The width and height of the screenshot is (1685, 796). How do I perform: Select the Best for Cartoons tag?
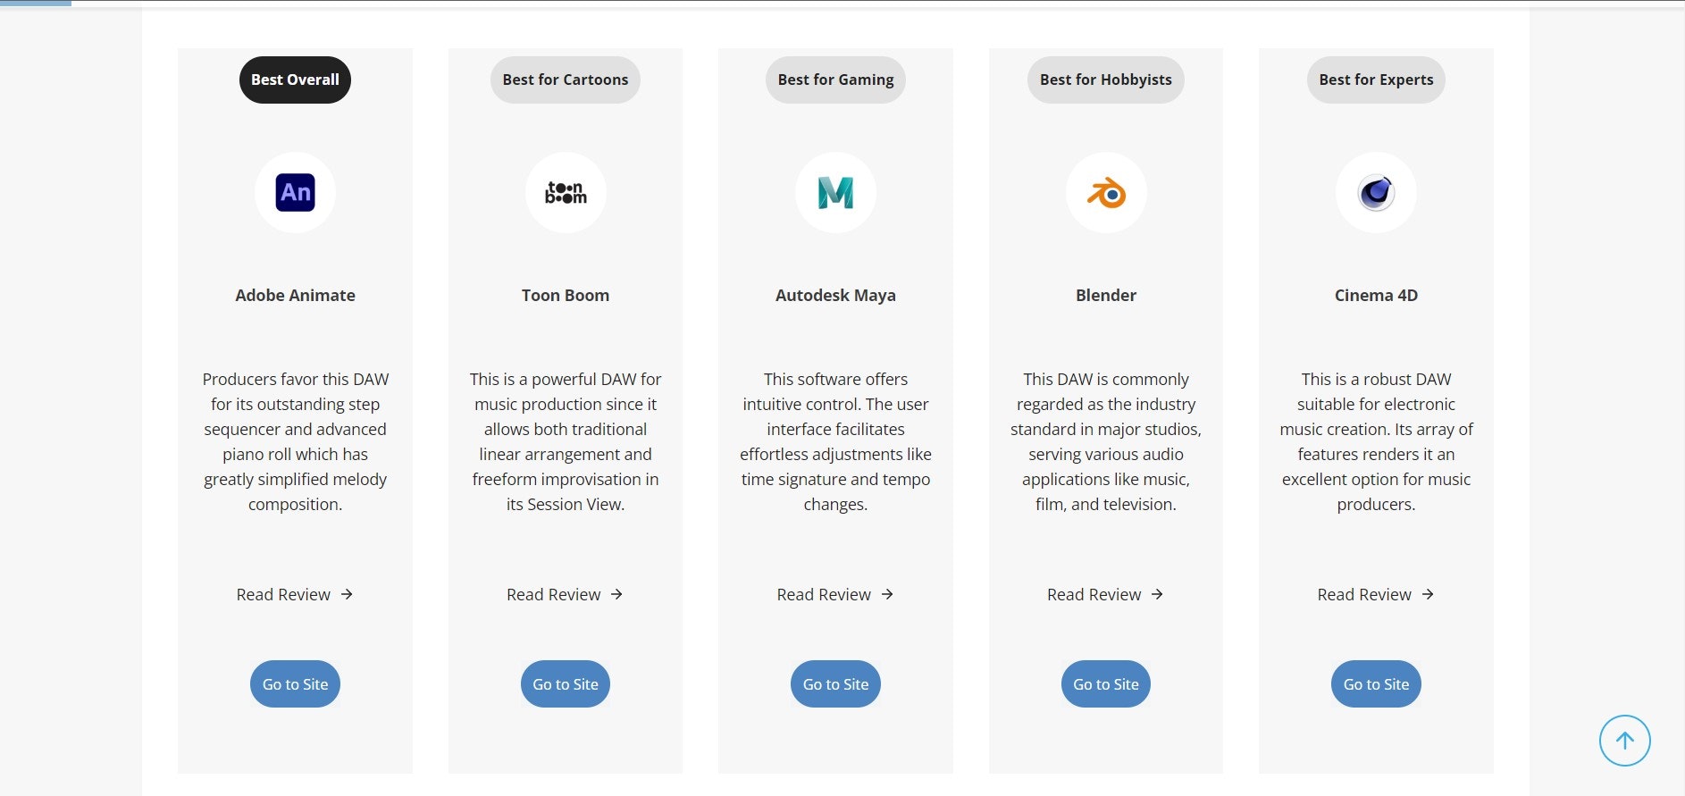click(566, 80)
